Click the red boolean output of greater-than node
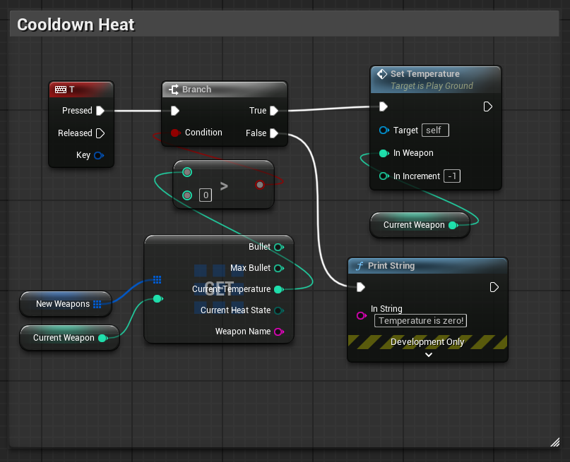 click(259, 185)
